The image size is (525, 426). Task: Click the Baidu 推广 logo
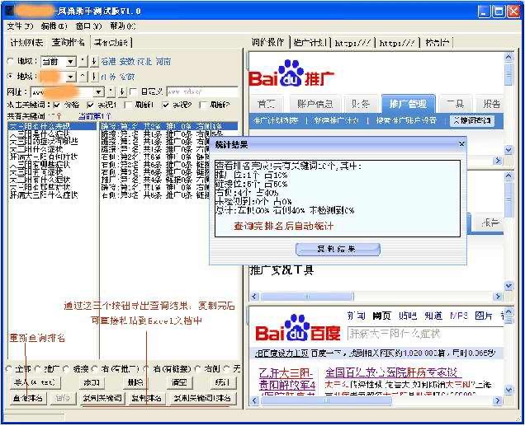click(291, 73)
